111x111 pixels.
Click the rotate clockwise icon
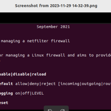point(62,110)
